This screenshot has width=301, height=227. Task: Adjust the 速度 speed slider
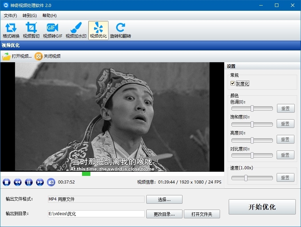point(252,178)
